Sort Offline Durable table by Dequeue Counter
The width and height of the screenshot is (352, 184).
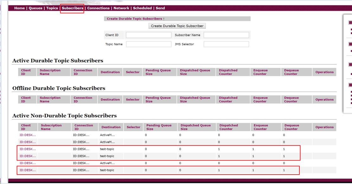point(297,100)
